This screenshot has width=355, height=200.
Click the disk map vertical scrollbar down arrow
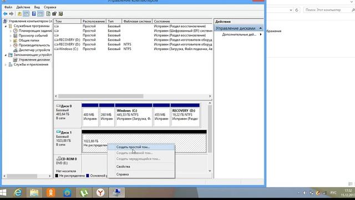pos(210,171)
